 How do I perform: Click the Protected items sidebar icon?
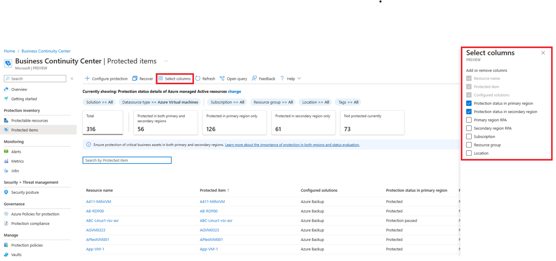(6, 130)
